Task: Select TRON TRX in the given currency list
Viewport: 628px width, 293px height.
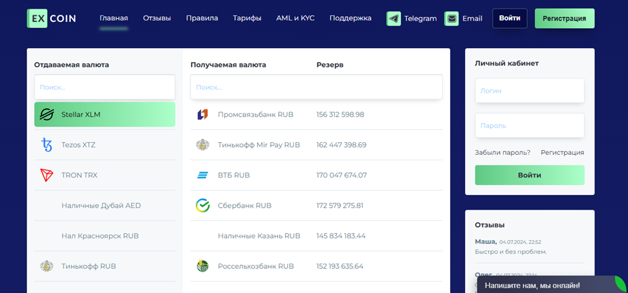Action: coord(104,176)
